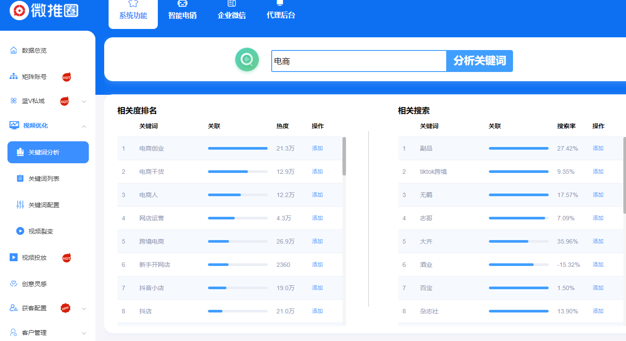
Task: Click the 创意灵感 heart icon
Action: 14,284
